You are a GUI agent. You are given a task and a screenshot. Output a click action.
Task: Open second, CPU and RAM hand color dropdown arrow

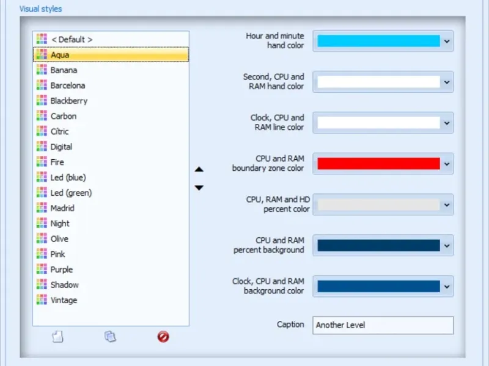pos(447,82)
